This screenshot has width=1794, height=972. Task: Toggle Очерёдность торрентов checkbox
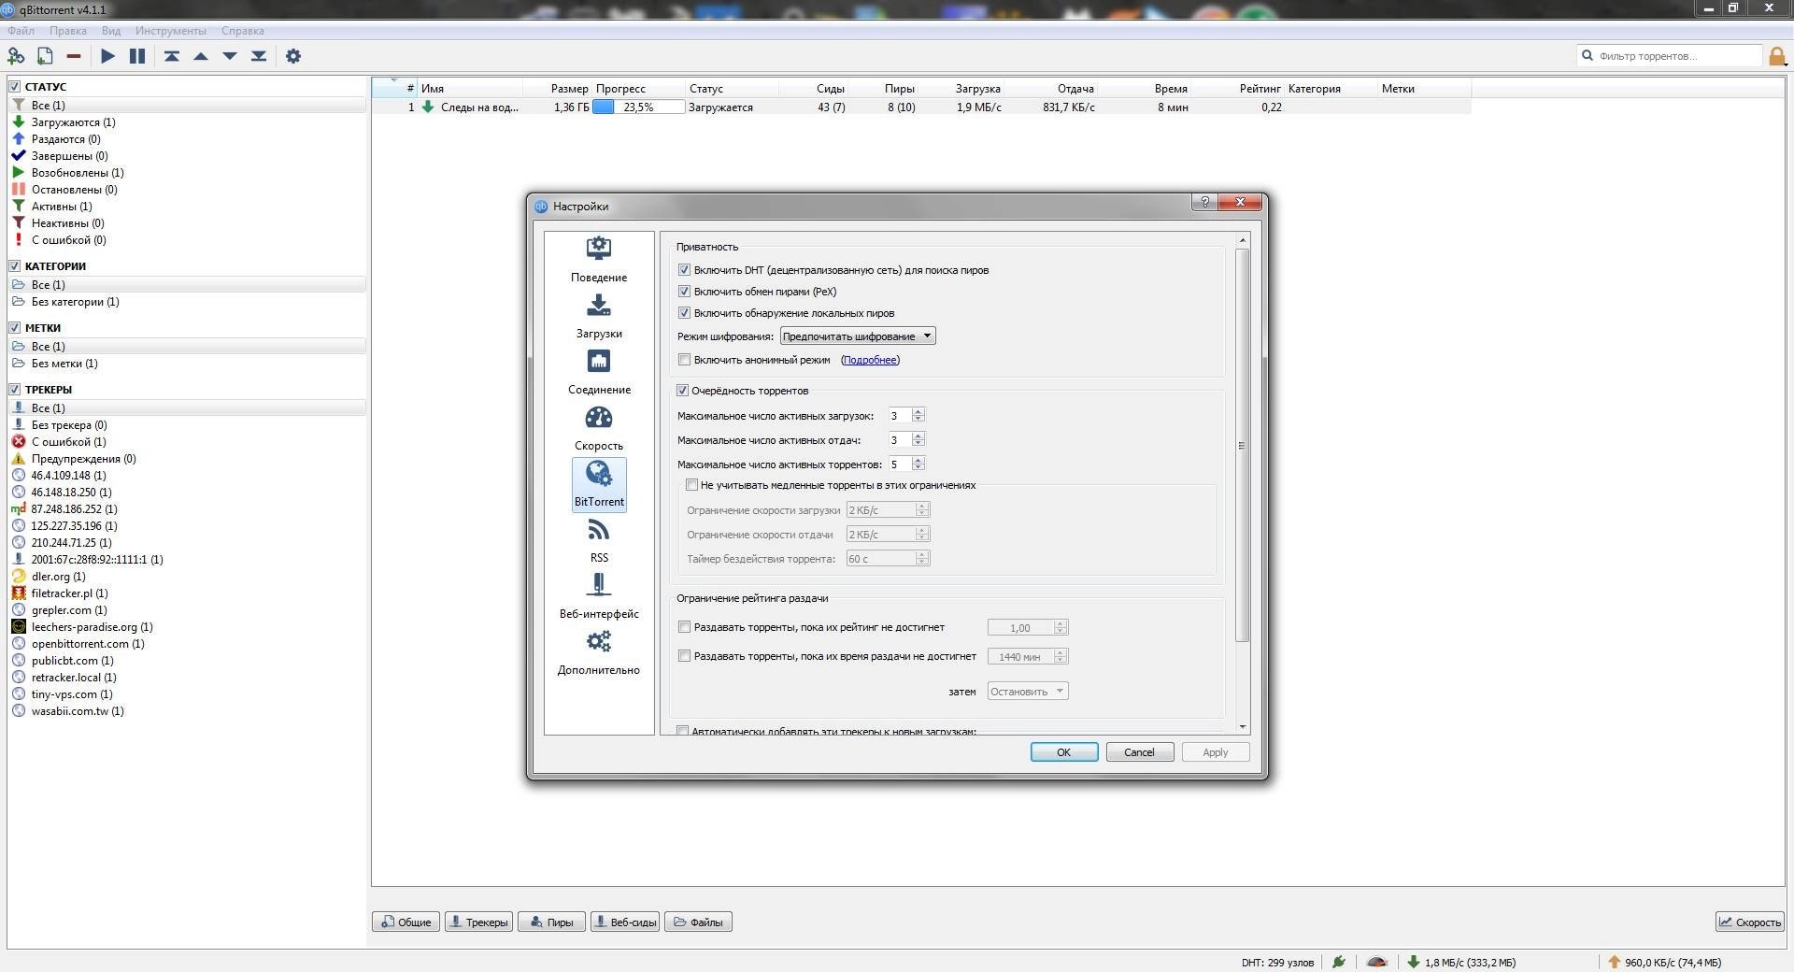point(682,391)
